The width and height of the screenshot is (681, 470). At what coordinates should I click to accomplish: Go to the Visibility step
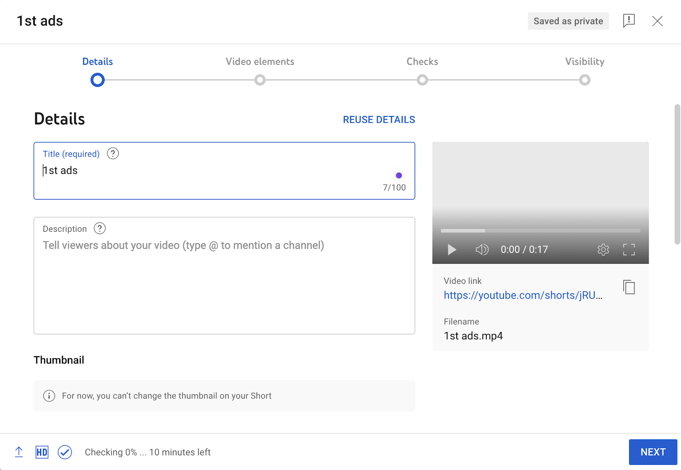click(x=585, y=61)
